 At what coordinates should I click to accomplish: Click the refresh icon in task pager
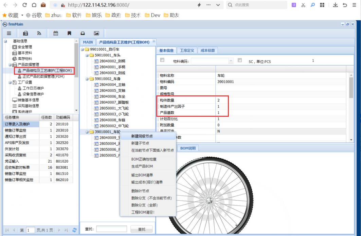coord(74,230)
